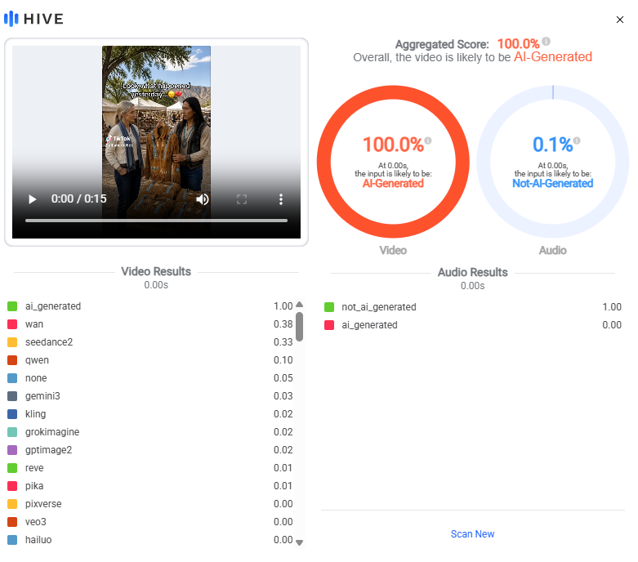Click the red wan color swatch
Image resolution: width=638 pixels, height=562 pixels.
click(x=12, y=324)
